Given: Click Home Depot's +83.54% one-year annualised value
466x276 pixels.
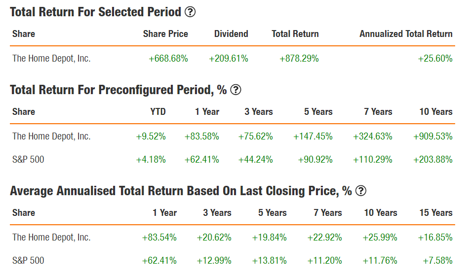Looking at the screenshot, I should pos(159,238).
